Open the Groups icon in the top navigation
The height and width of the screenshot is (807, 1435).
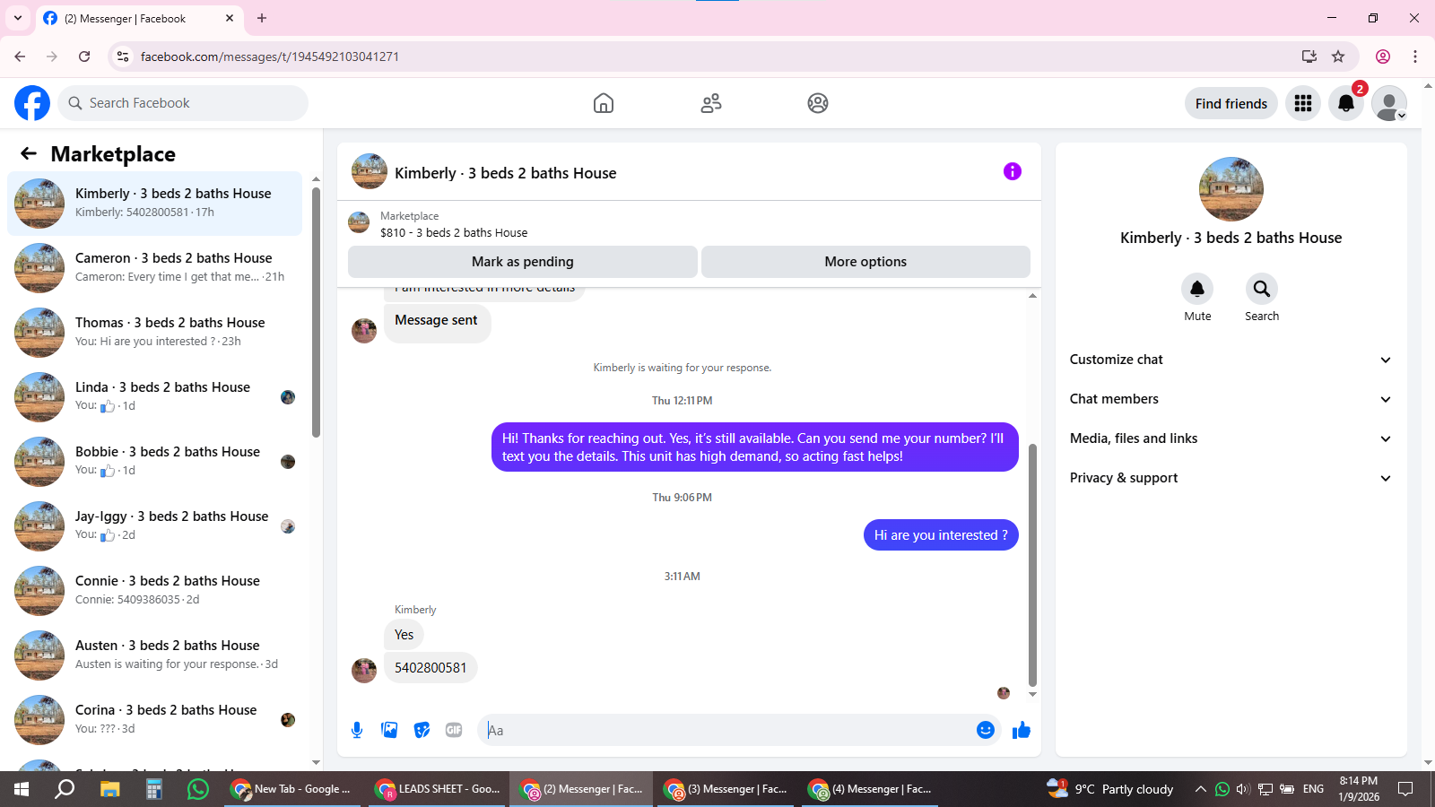(x=818, y=103)
